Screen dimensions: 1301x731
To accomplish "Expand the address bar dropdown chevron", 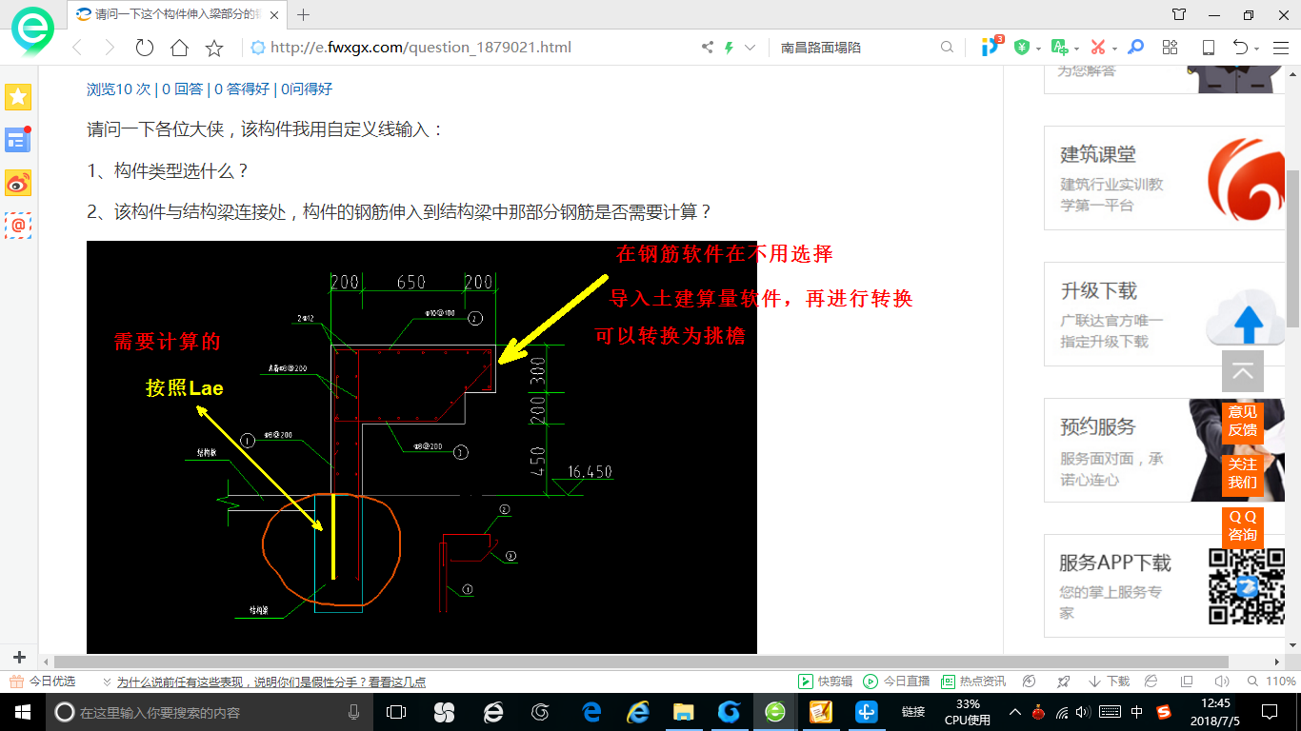I will click(751, 47).
